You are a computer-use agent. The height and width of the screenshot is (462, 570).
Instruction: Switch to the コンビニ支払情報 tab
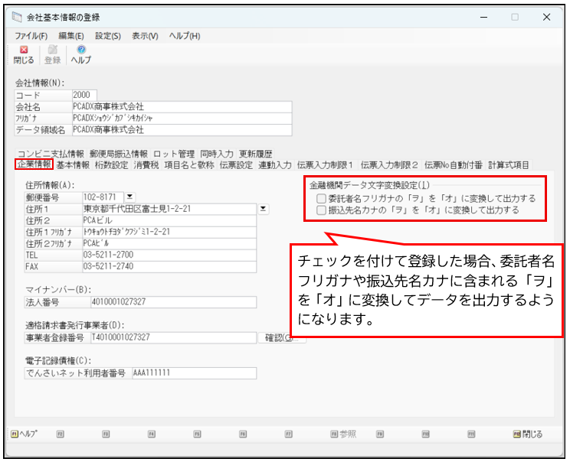click(51, 154)
